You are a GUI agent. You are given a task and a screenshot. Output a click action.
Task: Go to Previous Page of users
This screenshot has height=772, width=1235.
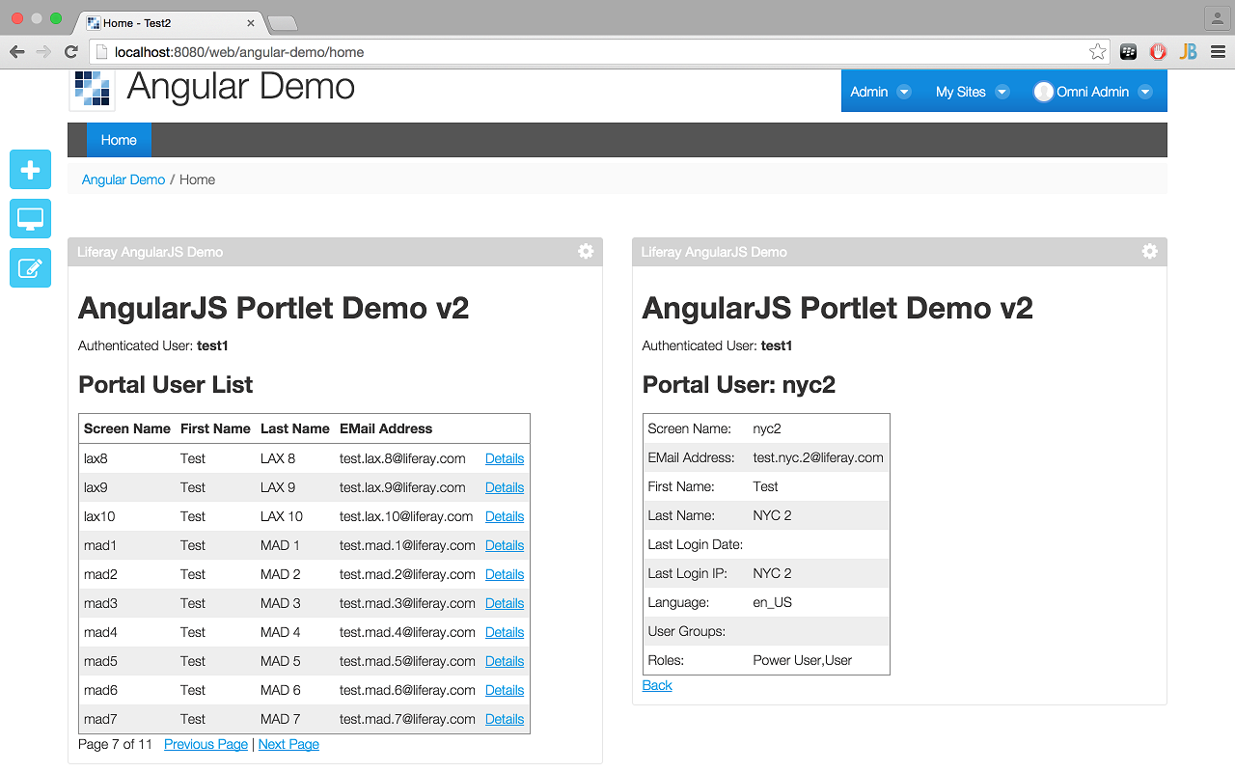(206, 744)
